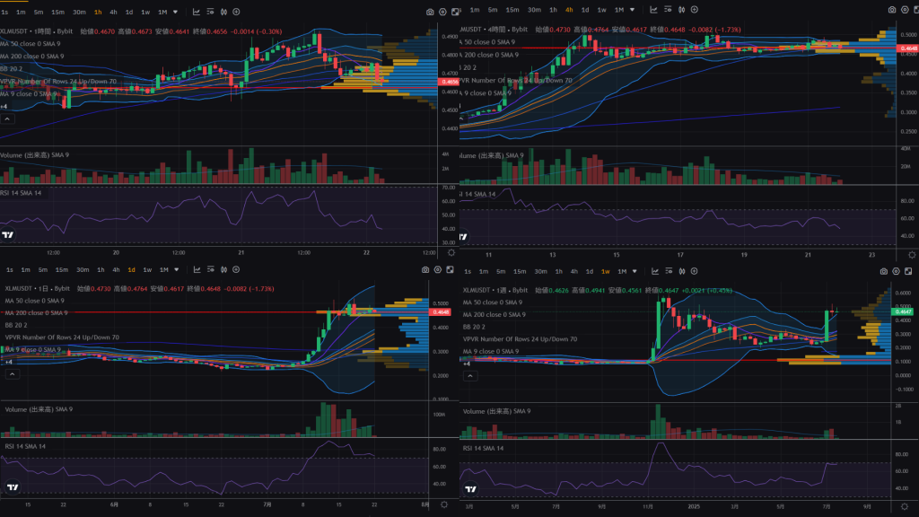Take a snapshot of the 4-hour chart panel
Image resolution: width=919 pixels, height=517 pixels.
tap(891, 10)
